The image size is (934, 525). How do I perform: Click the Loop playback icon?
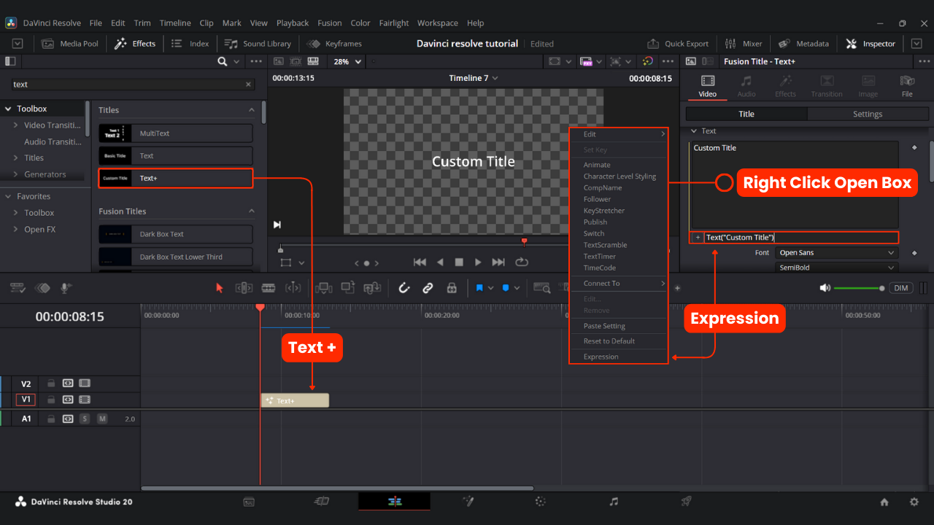click(x=522, y=262)
